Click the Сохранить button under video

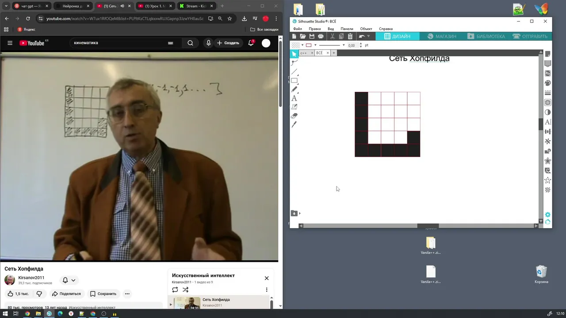(x=103, y=294)
